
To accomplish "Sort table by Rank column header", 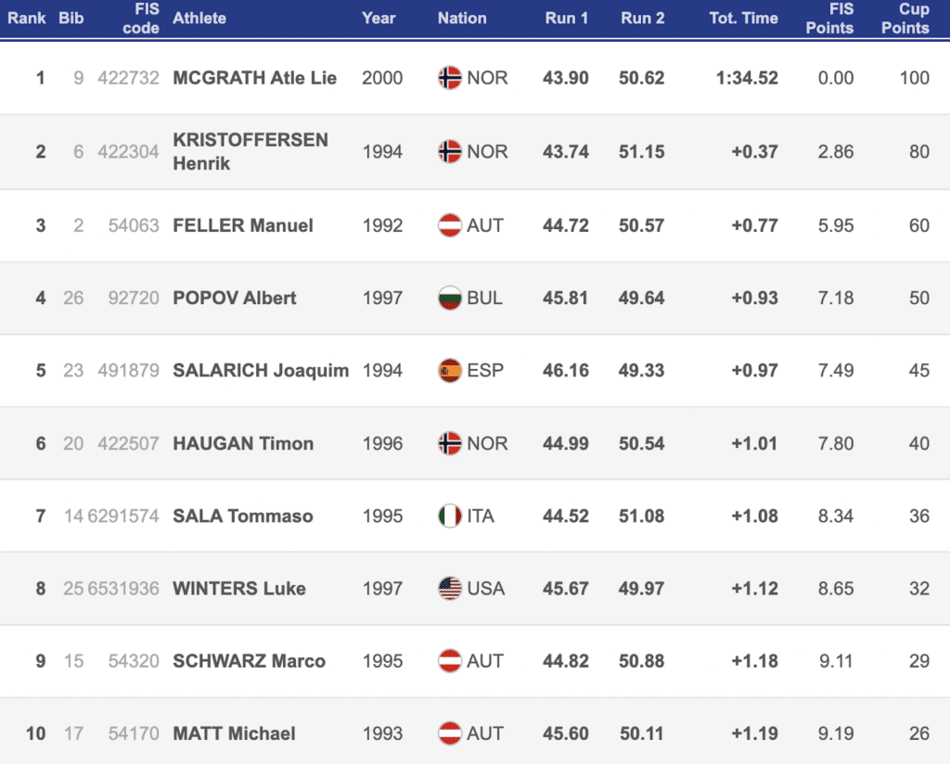I will [x=27, y=18].
